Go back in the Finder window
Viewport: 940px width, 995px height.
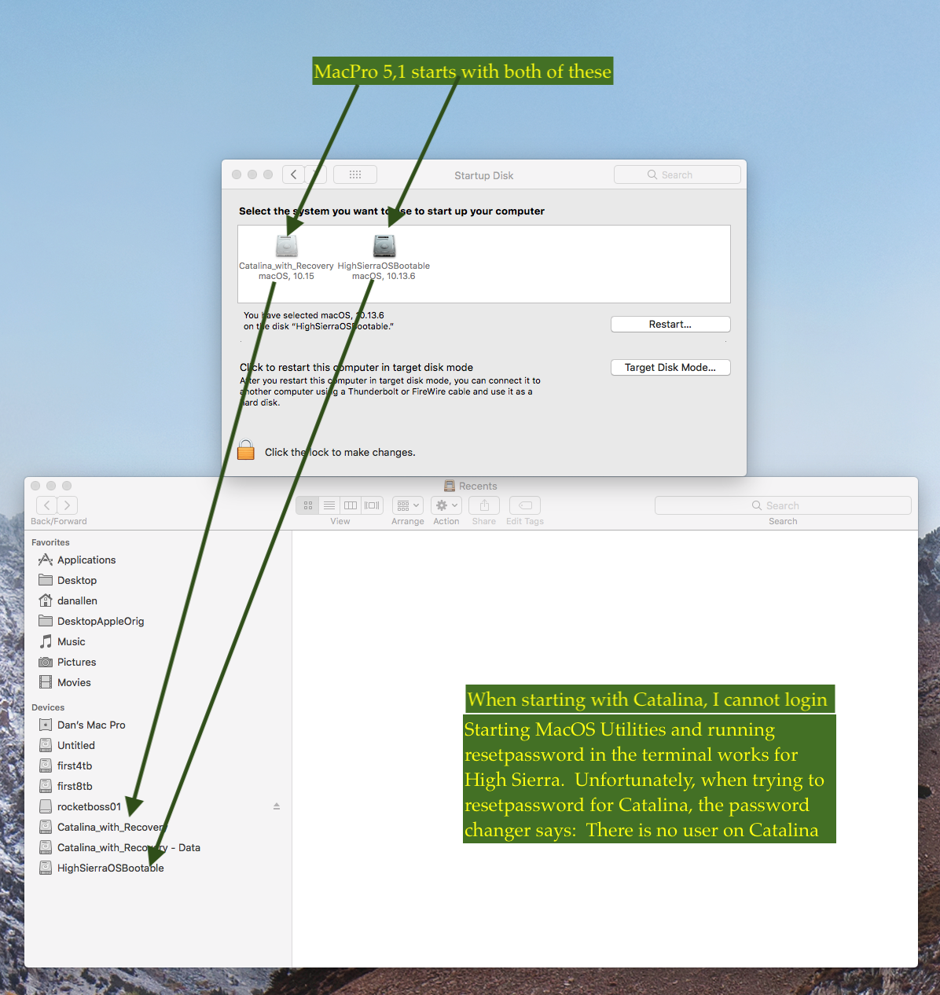pyautogui.click(x=47, y=505)
